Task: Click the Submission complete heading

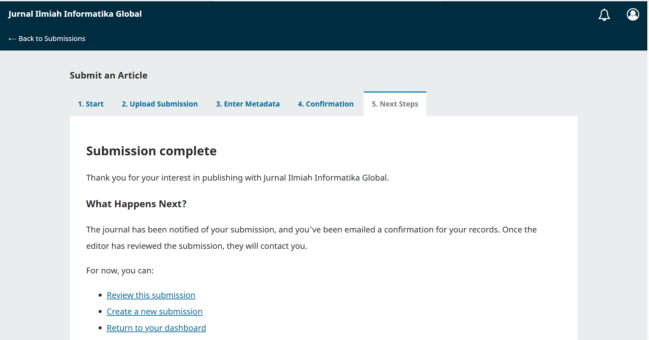Action: (x=151, y=151)
